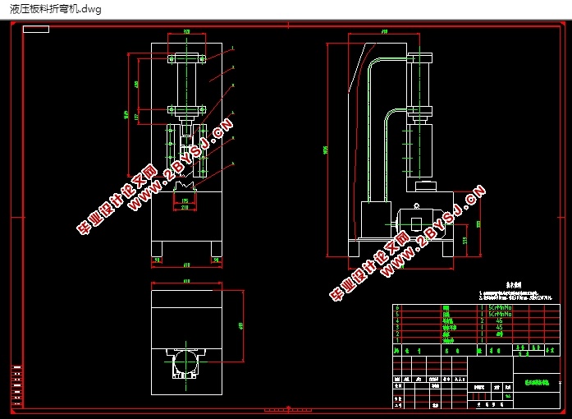The image size is (572, 419).
Task: Click quantity 2 in parts row 4
Action: (x=482, y=320)
